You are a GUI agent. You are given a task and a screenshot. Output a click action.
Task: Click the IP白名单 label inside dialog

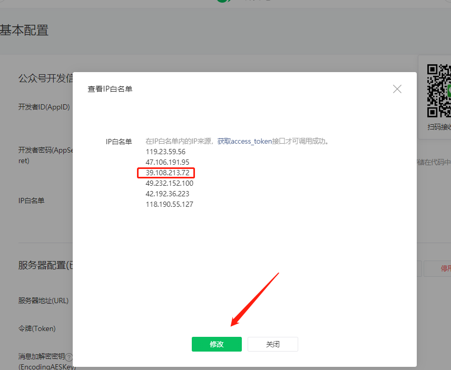(119, 142)
